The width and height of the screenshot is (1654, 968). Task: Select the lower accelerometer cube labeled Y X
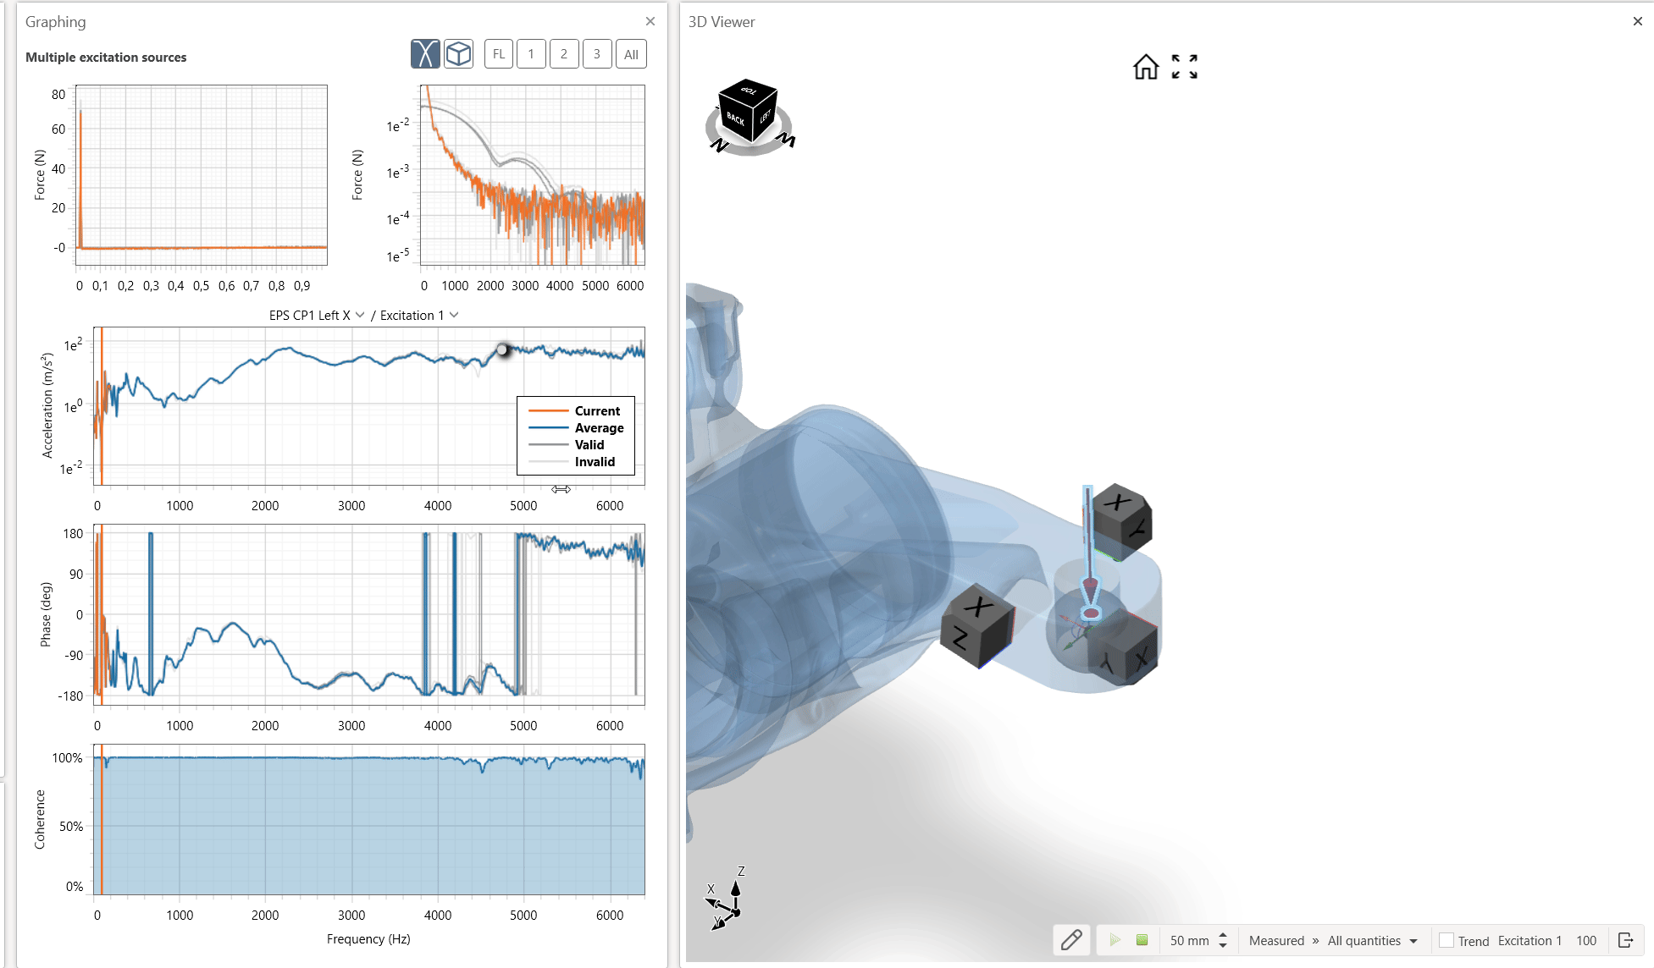point(1126,647)
